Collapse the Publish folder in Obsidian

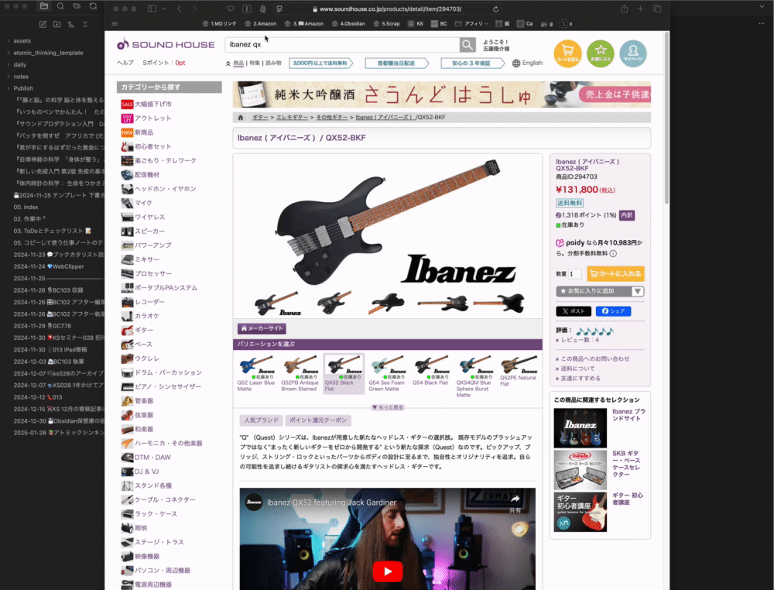click(9, 88)
